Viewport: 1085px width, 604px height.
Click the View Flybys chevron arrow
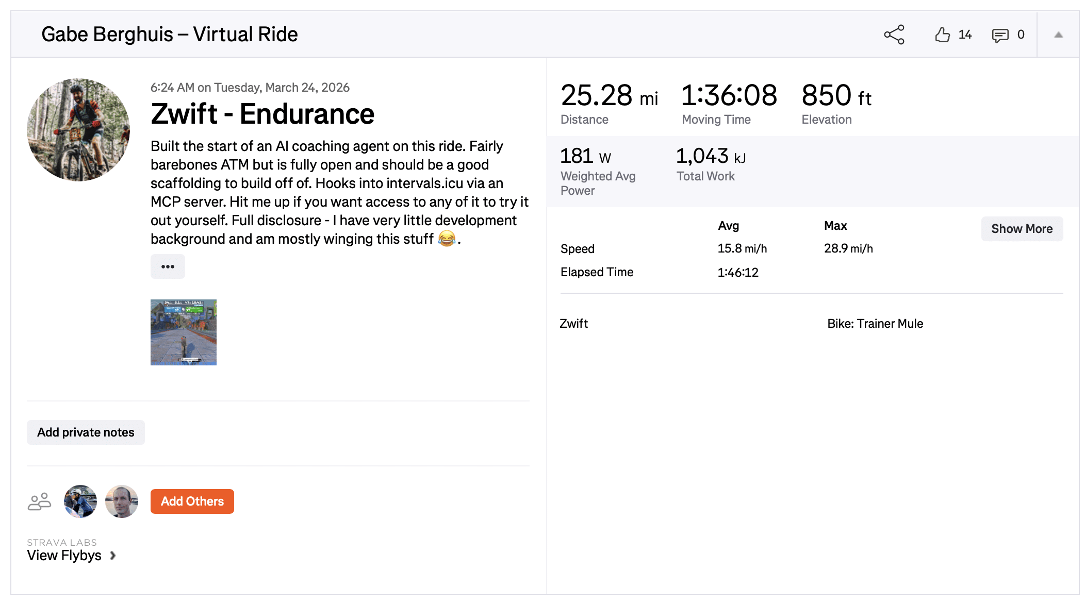pyautogui.click(x=112, y=556)
